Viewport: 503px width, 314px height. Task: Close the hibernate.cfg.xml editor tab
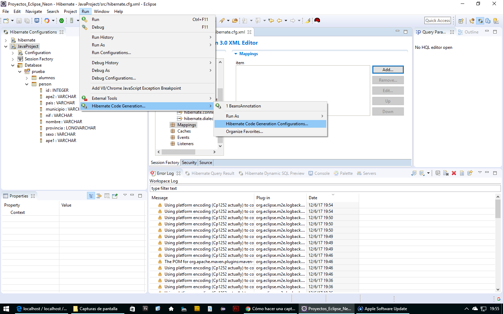(x=249, y=32)
